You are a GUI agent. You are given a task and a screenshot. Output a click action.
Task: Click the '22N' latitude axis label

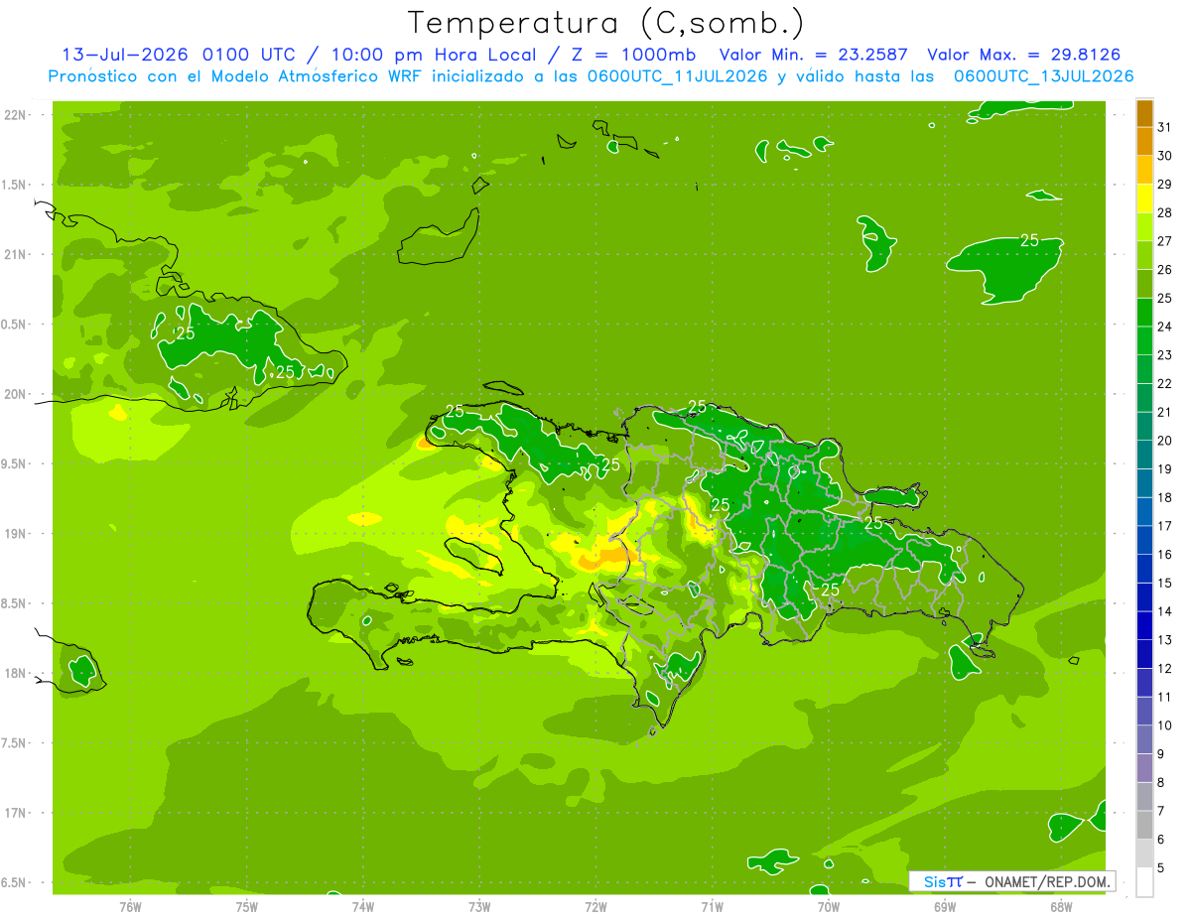pos(16,115)
